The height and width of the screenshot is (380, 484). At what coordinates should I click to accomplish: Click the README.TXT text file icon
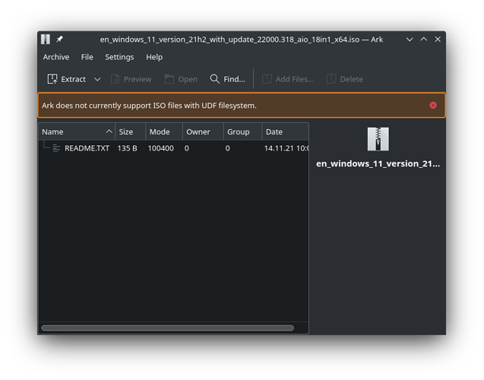click(56, 148)
